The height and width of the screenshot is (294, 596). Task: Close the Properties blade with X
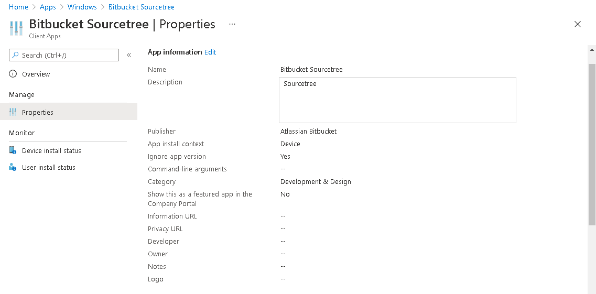(x=578, y=24)
